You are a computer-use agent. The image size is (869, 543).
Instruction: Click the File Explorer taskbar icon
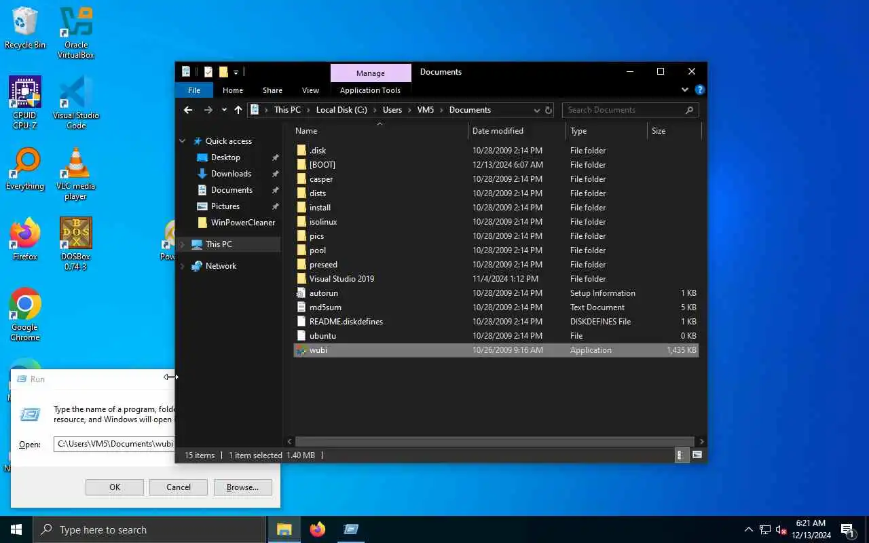tap(284, 529)
